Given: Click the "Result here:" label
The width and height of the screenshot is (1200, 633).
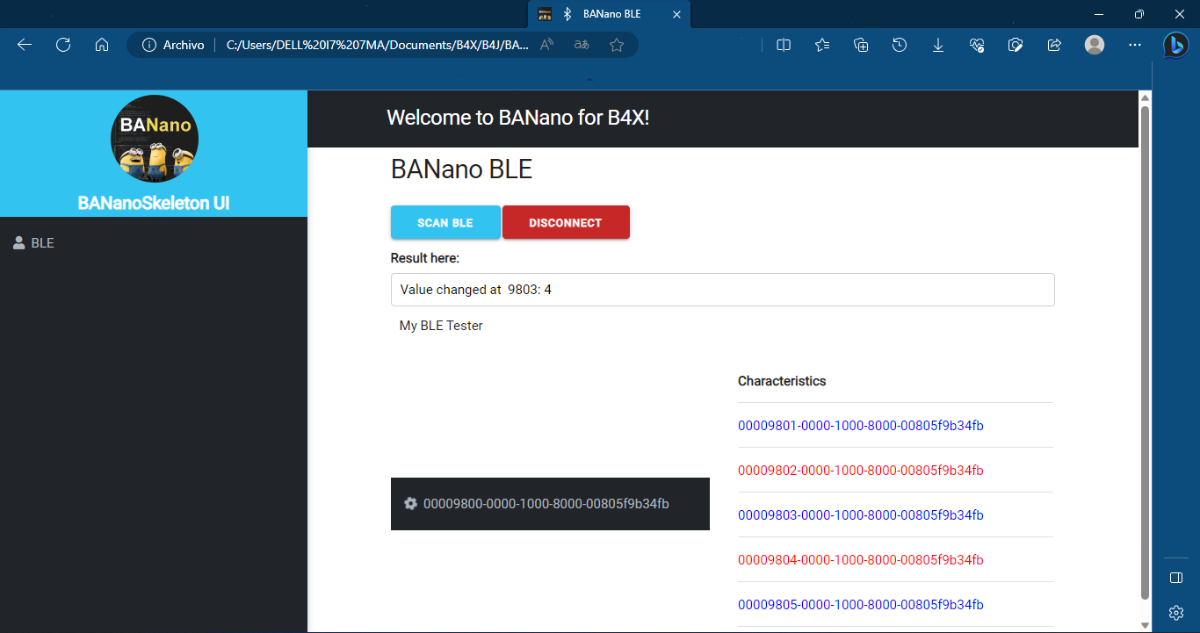Looking at the screenshot, I should [425, 258].
